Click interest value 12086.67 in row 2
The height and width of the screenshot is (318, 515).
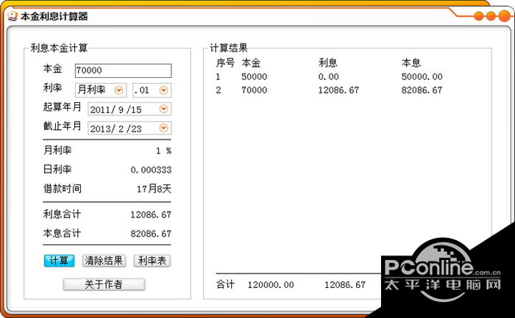tap(338, 90)
